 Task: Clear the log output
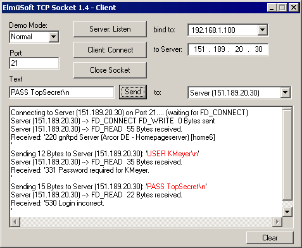tap(270, 238)
